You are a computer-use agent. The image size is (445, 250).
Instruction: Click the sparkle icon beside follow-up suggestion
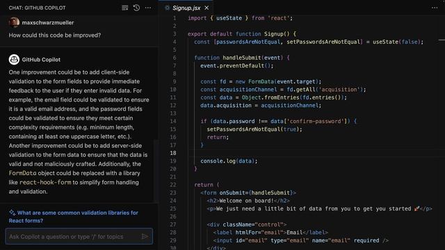point(12,212)
